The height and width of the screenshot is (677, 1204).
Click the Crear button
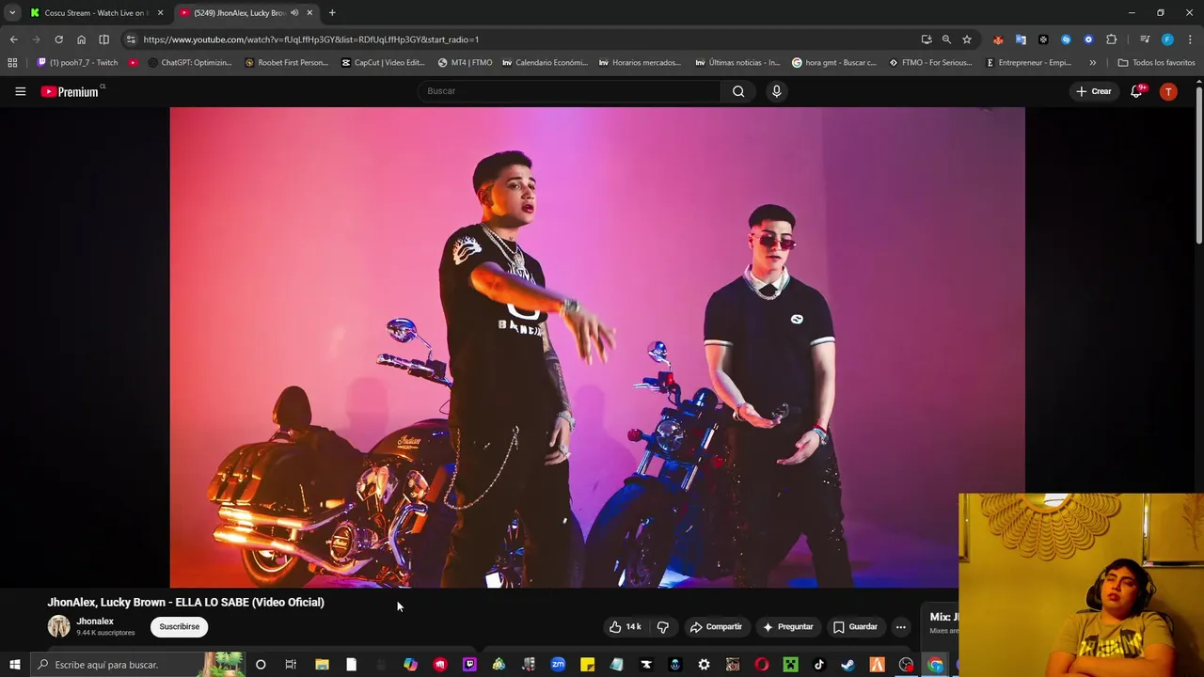tap(1094, 91)
